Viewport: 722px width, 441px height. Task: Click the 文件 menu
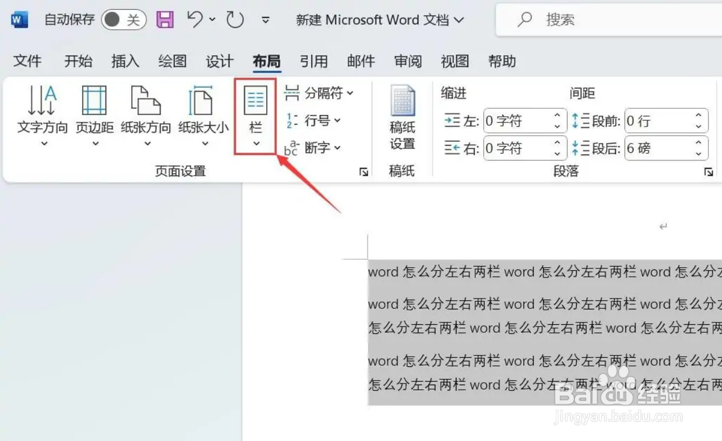pyautogui.click(x=27, y=61)
